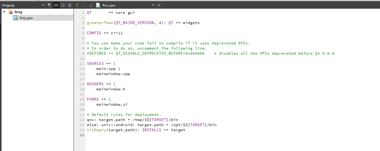
Task: Click the greaterThan(QT_MAJOR_VERSION, 4) line
Action: click(x=143, y=23)
